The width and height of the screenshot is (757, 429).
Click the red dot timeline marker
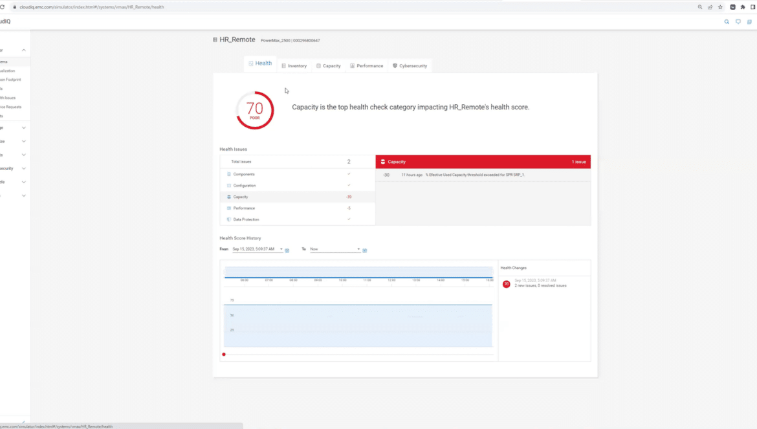(x=224, y=354)
